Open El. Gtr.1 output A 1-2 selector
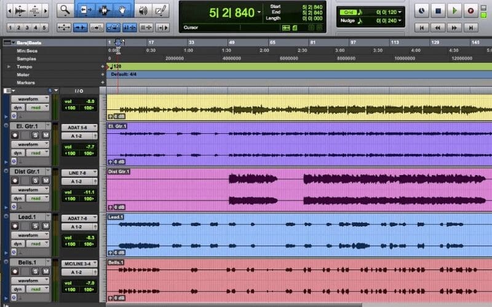Viewport: 492px width, 307px height. pyautogui.click(x=79, y=136)
